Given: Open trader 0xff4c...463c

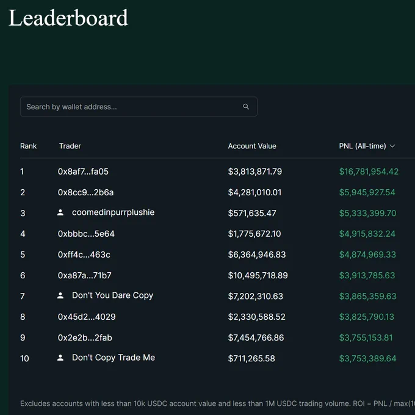Looking at the screenshot, I should point(84,254).
